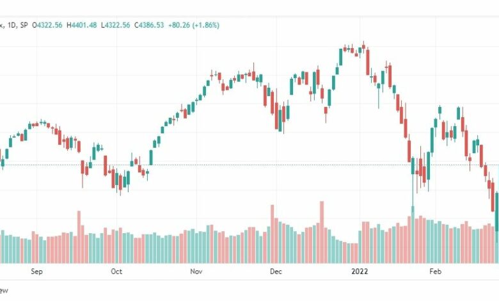The width and height of the screenshot is (499, 301).
Task: Select the Dec marker on time axis
Action: 276,272
